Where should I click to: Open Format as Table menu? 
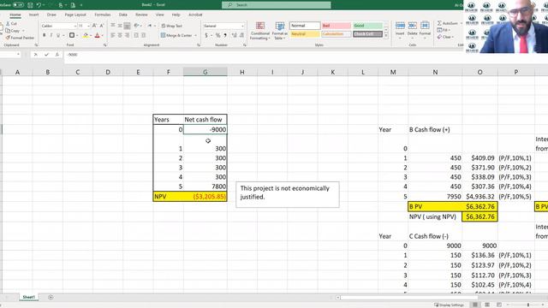tap(280, 31)
